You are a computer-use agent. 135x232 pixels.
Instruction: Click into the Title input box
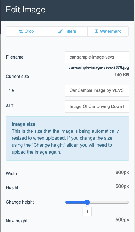point(97,90)
